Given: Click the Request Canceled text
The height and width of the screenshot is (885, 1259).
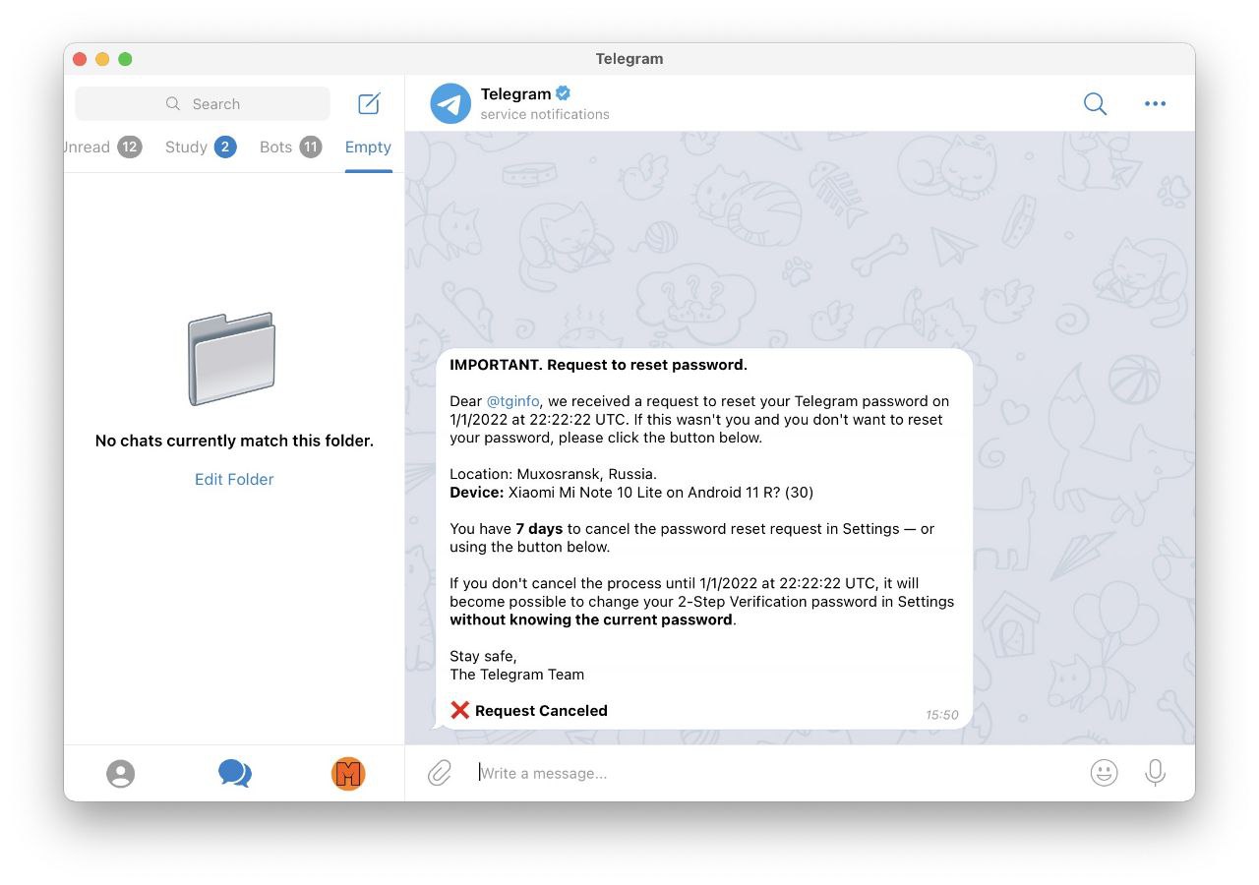Looking at the screenshot, I should (x=541, y=710).
